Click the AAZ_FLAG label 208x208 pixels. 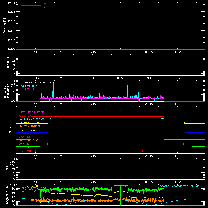(x=25, y=144)
